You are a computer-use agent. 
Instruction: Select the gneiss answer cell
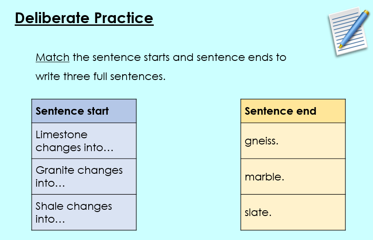[293, 141]
